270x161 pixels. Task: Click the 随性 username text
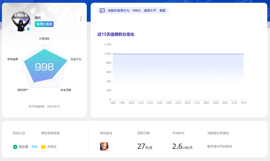(38, 18)
